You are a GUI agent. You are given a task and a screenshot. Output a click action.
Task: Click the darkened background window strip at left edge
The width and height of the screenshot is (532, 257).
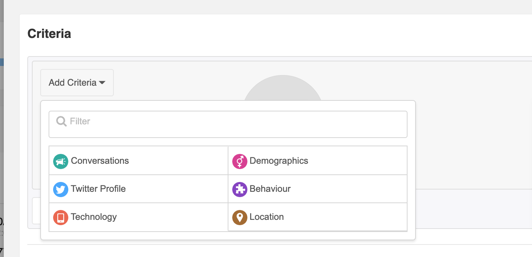pyautogui.click(x=2, y=128)
